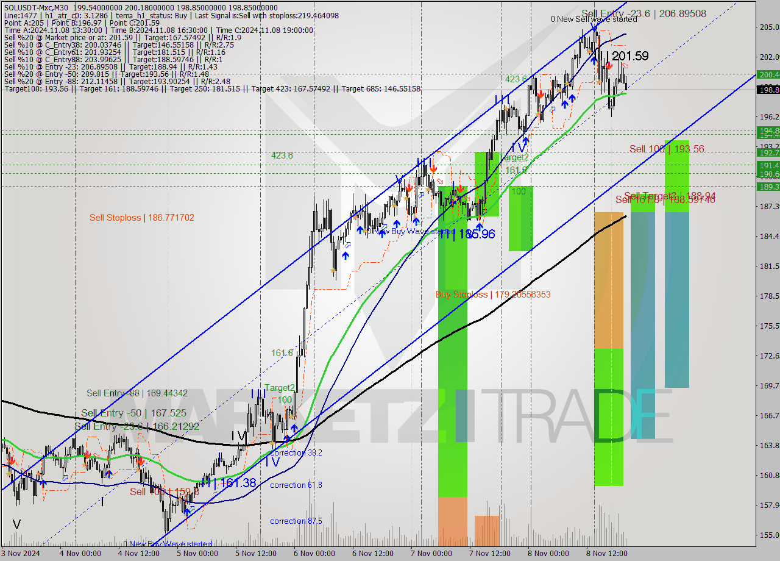Select the 'Sell 100 | 193.56' label
Image resolution: width=780 pixels, height=561 pixels.
pos(667,149)
